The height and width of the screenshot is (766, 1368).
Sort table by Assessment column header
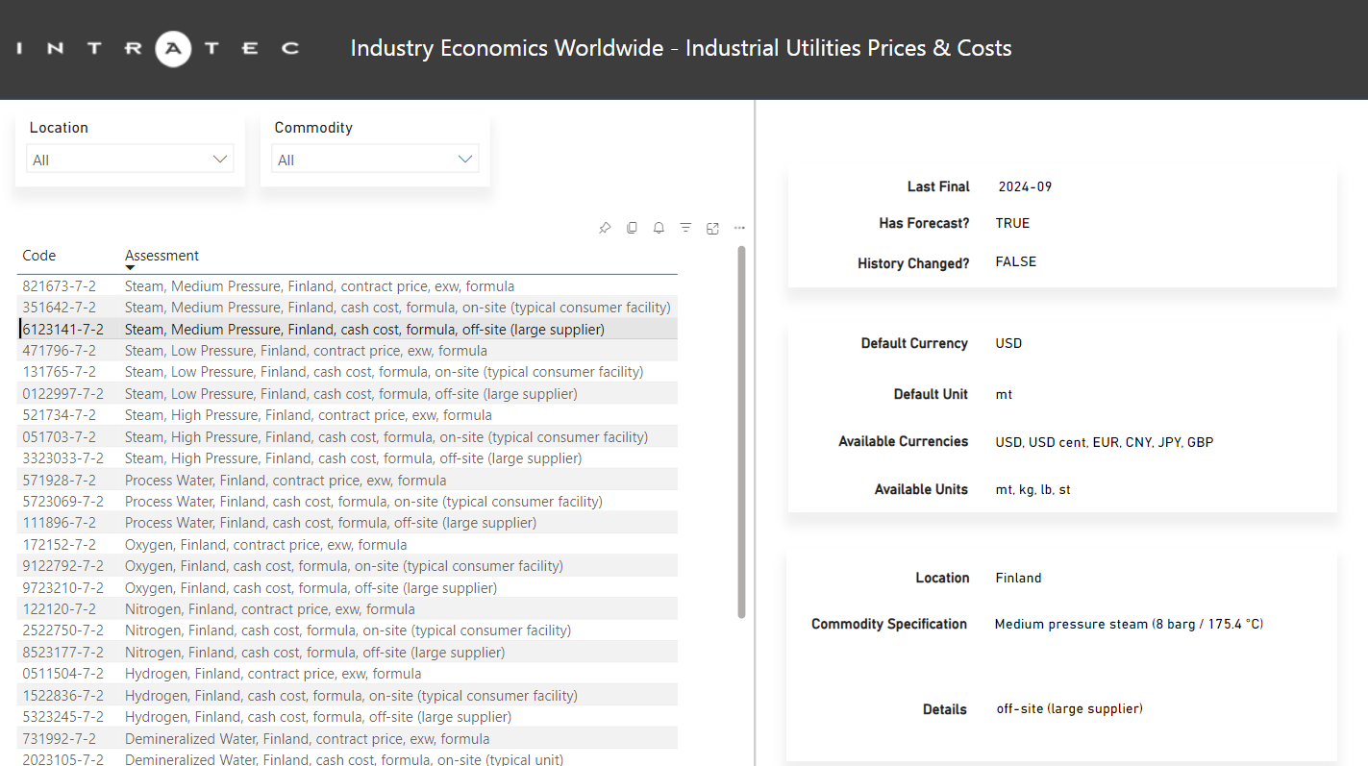[162, 256]
